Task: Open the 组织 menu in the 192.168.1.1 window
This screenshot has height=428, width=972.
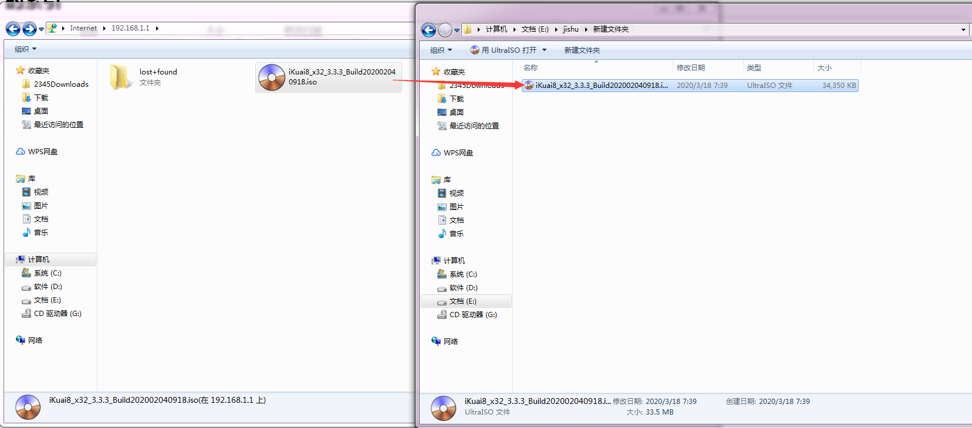Action: [x=25, y=49]
